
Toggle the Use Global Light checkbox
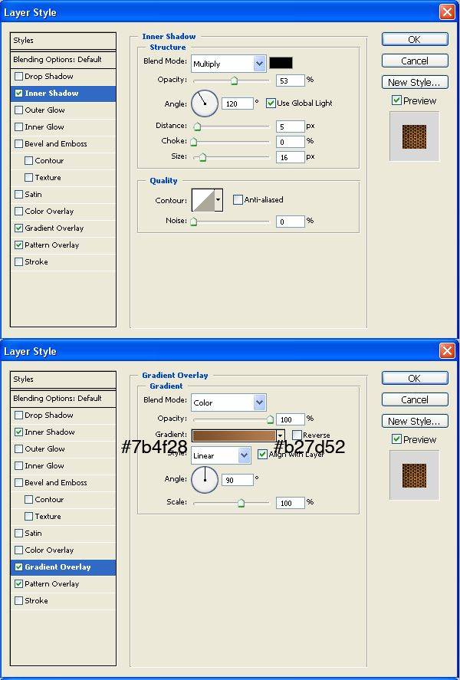point(271,103)
